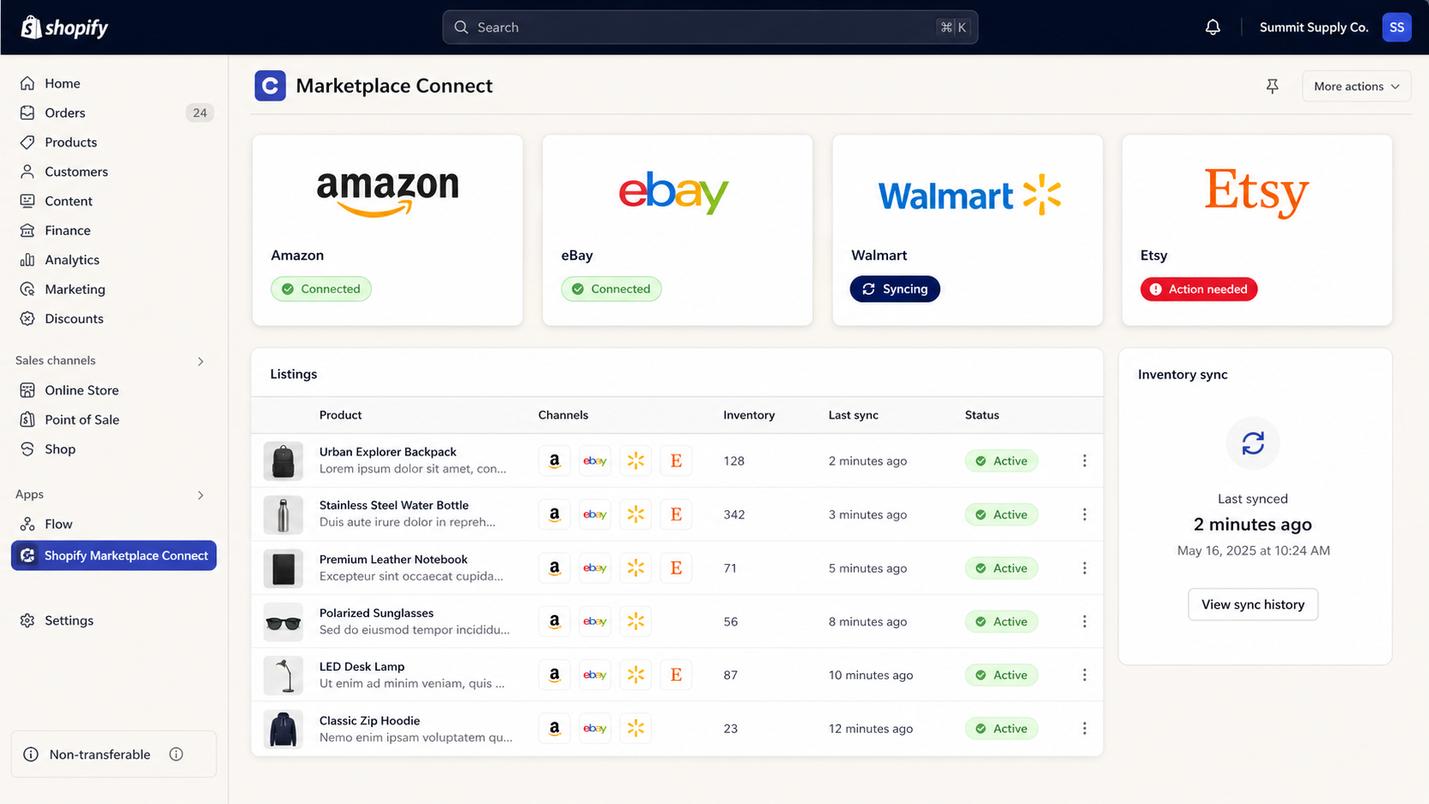This screenshot has width=1429, height=804.
Task: Click Etsy icon for Premium Leather Notebook
Action: (676, 568)
